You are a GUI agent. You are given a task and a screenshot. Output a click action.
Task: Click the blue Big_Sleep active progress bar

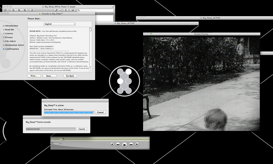tap(69, 112)
